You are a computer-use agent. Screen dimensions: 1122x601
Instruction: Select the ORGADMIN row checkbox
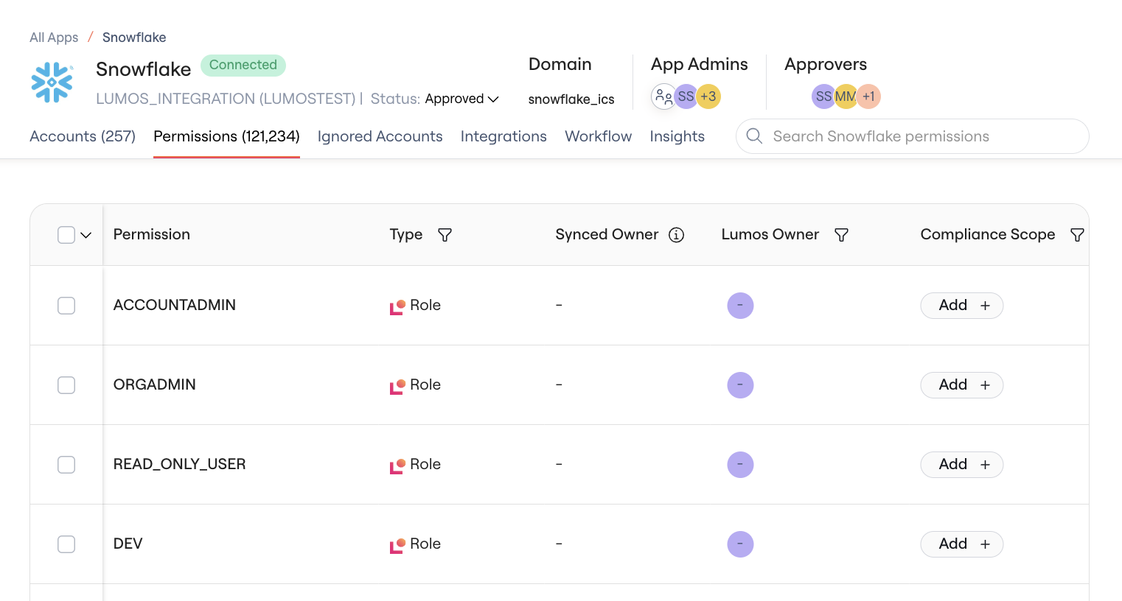(66, 385)
